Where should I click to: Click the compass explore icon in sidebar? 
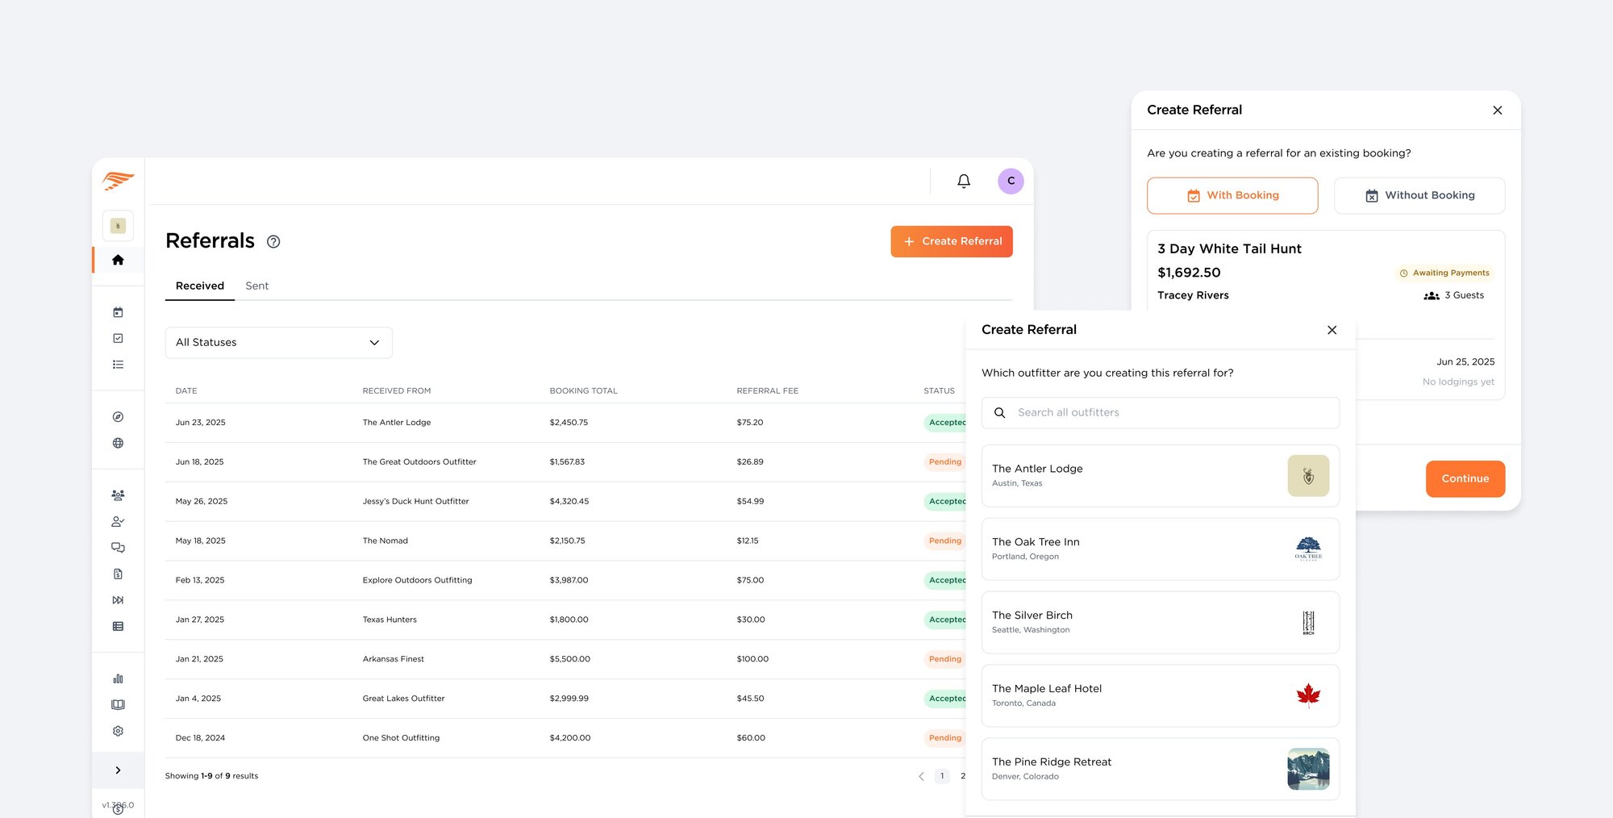click(118, 417)
